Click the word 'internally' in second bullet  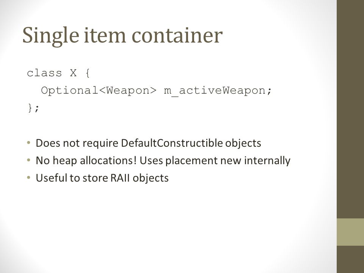(x=267, y=161)
